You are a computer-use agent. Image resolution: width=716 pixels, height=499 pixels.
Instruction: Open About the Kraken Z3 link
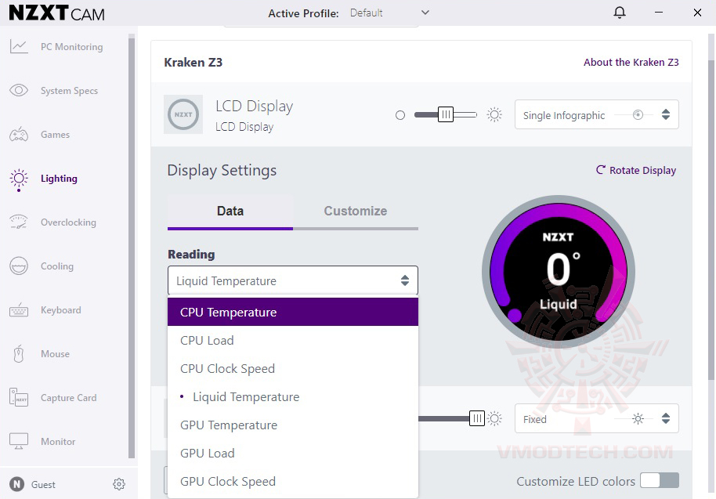631,62
